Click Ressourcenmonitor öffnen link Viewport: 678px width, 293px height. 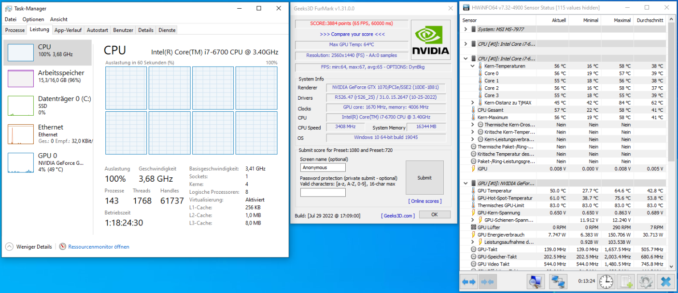[x=99, y=247]
